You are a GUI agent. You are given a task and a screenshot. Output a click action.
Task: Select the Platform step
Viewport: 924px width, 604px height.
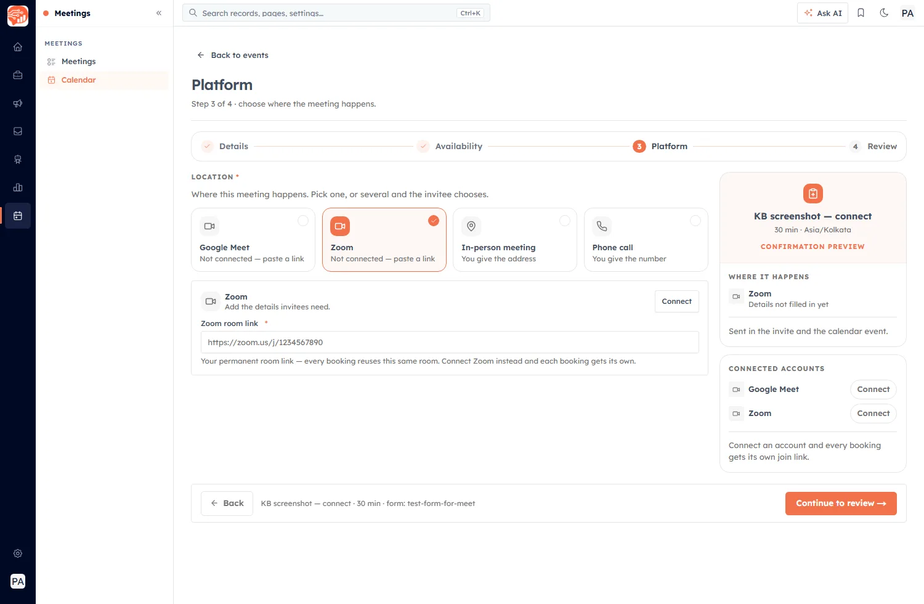tap(660, 147)
